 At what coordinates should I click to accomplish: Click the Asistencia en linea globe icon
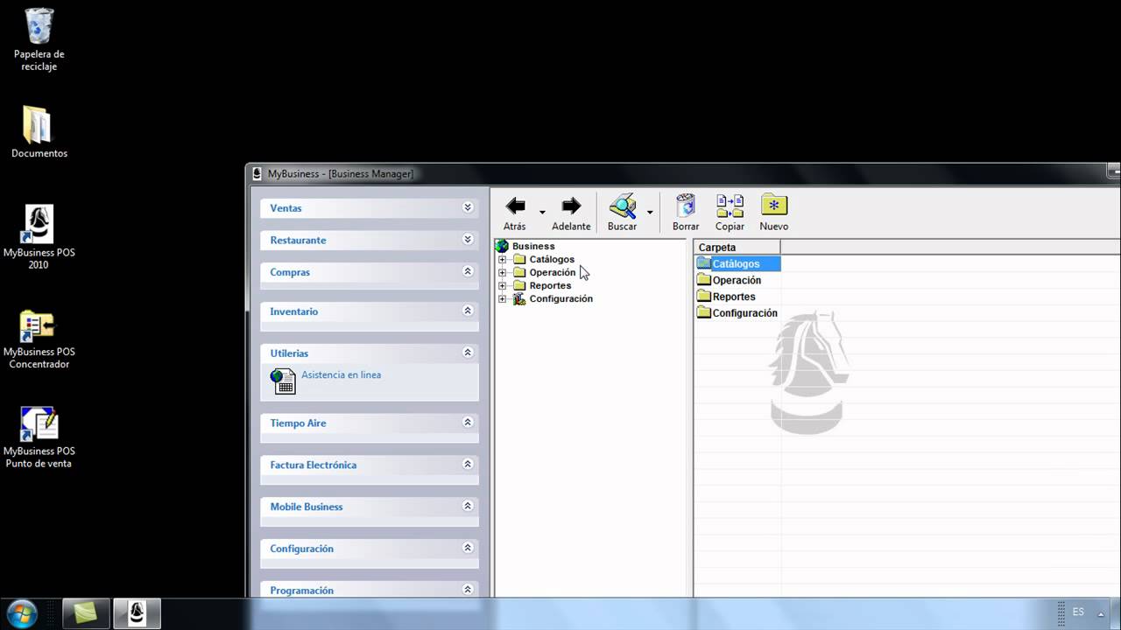pyautogui.click(x=283, y=381)
